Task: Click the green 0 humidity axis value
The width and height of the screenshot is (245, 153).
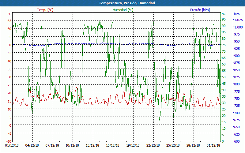Action: click(x=223, y=141)
